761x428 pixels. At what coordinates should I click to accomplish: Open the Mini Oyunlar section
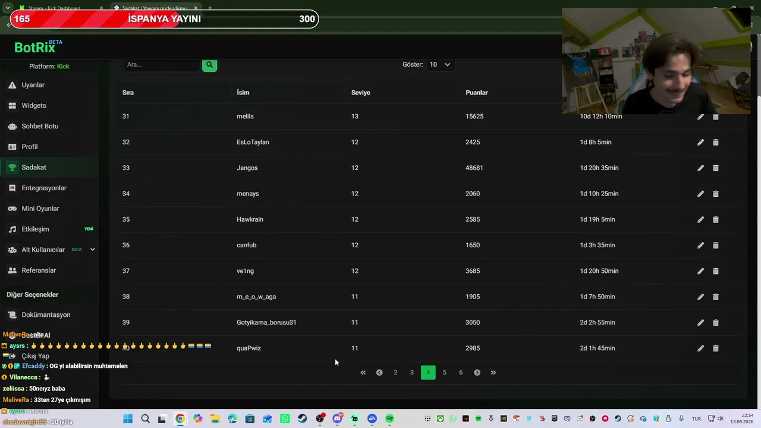[49, 209]
